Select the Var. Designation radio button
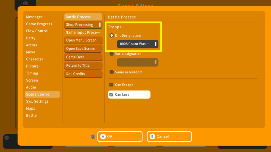271x152 pixels. pos(112,54)
